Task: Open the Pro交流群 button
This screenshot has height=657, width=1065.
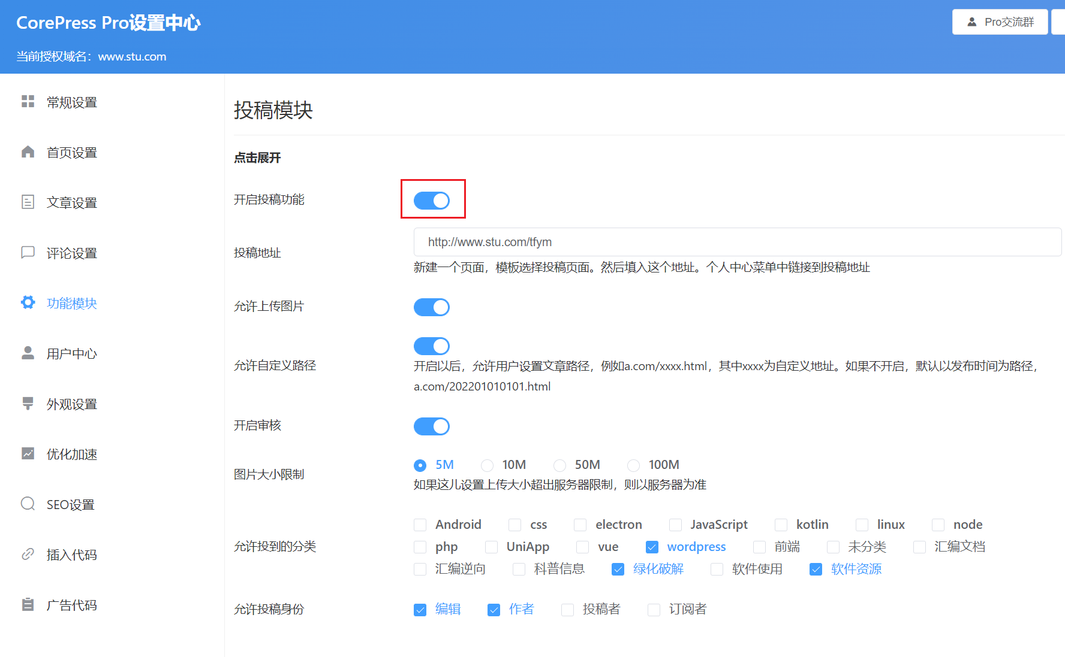Action: pyautogui.click(x=1000, y=22)
